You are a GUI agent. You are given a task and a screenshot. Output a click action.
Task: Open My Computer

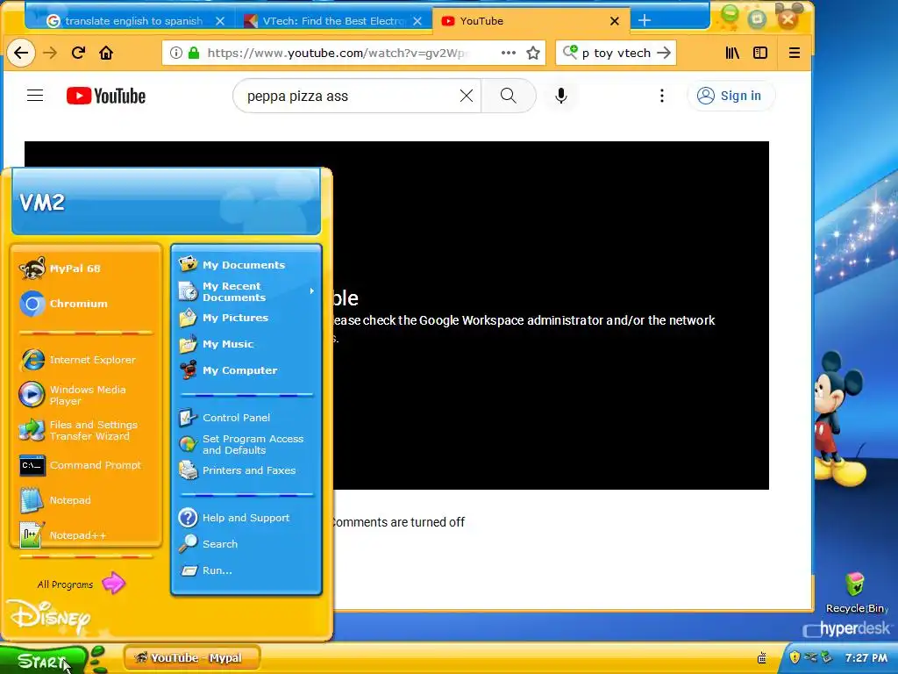pyautogui.click(x=246, y=370)
